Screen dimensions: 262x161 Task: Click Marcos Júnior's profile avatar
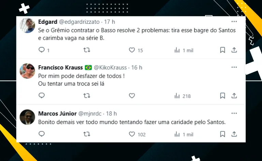27,117
